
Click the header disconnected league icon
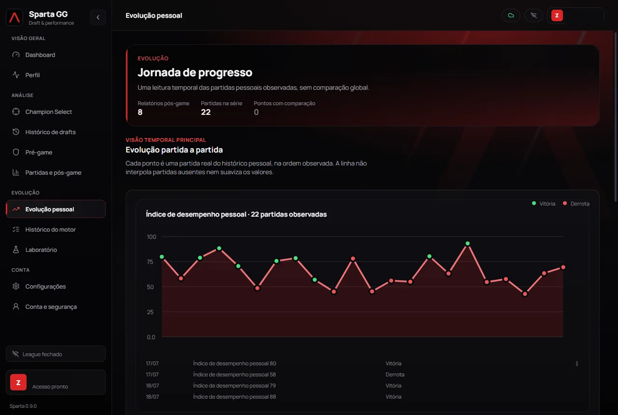coord(534,15)
